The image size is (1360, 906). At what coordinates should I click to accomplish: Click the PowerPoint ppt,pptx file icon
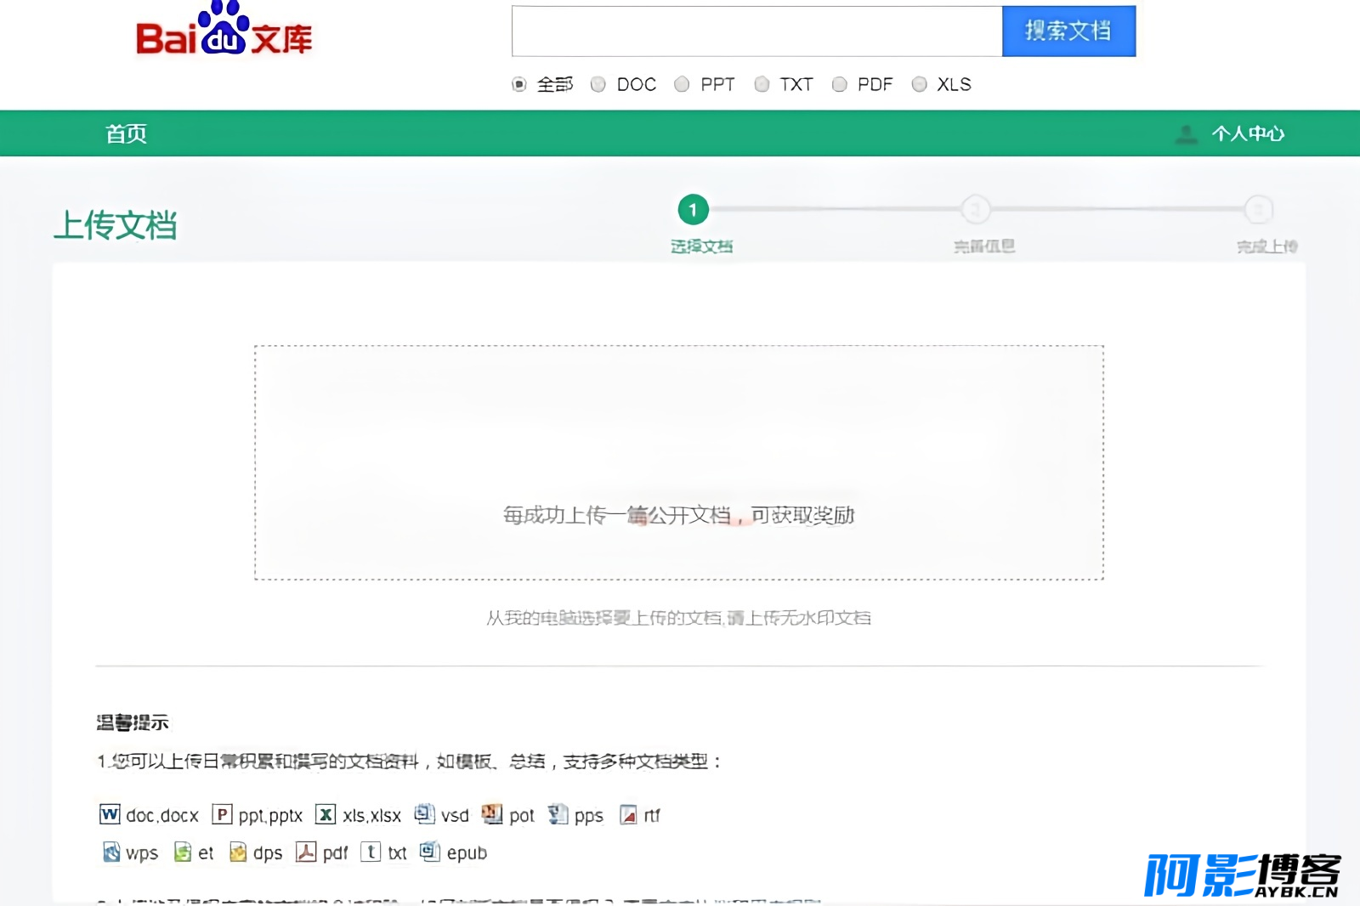tap(222, 814)
